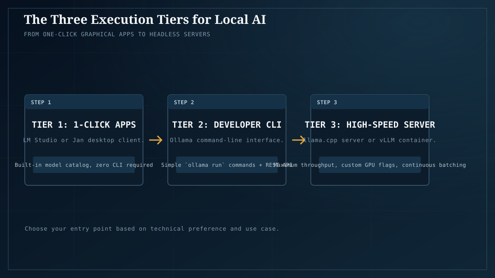Click 'Ollama command-line interface.' text
This screenshot has height=278, width=495.
click(x=227, y=140)
